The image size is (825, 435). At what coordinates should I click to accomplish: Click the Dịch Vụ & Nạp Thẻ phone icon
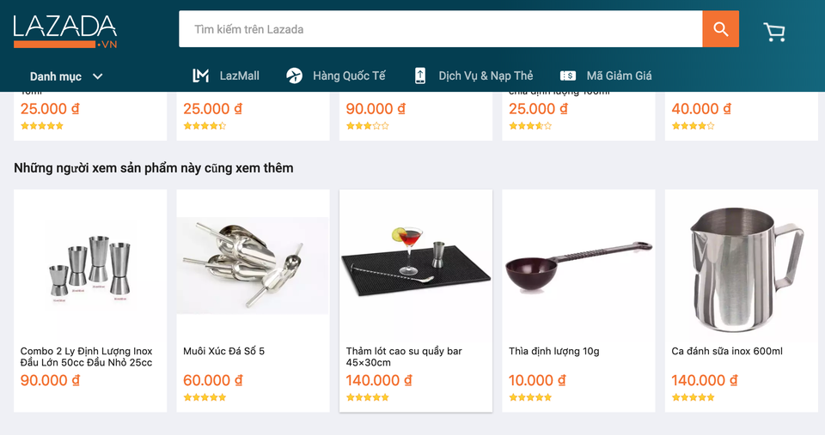(x=420, y=76)
